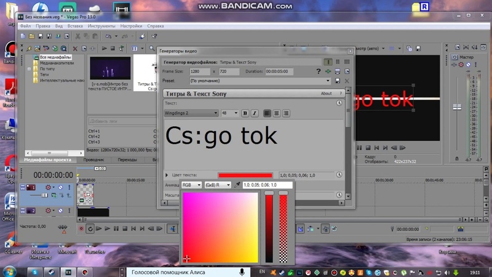
Task: Open the media panel Views dropdown arrow
Action: [x=142, y=49]
